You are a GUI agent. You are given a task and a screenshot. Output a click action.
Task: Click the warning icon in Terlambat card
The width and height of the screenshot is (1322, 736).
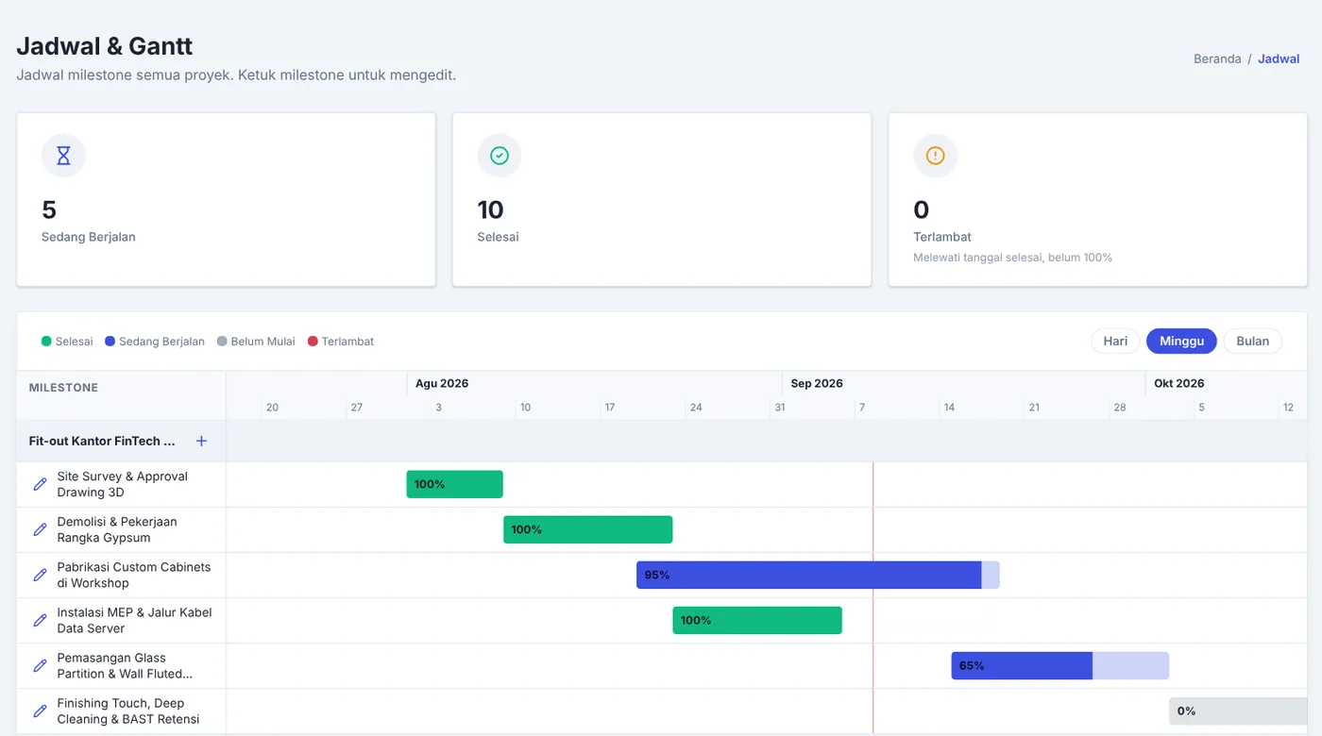pyautogui.click(x=936, y=156)
